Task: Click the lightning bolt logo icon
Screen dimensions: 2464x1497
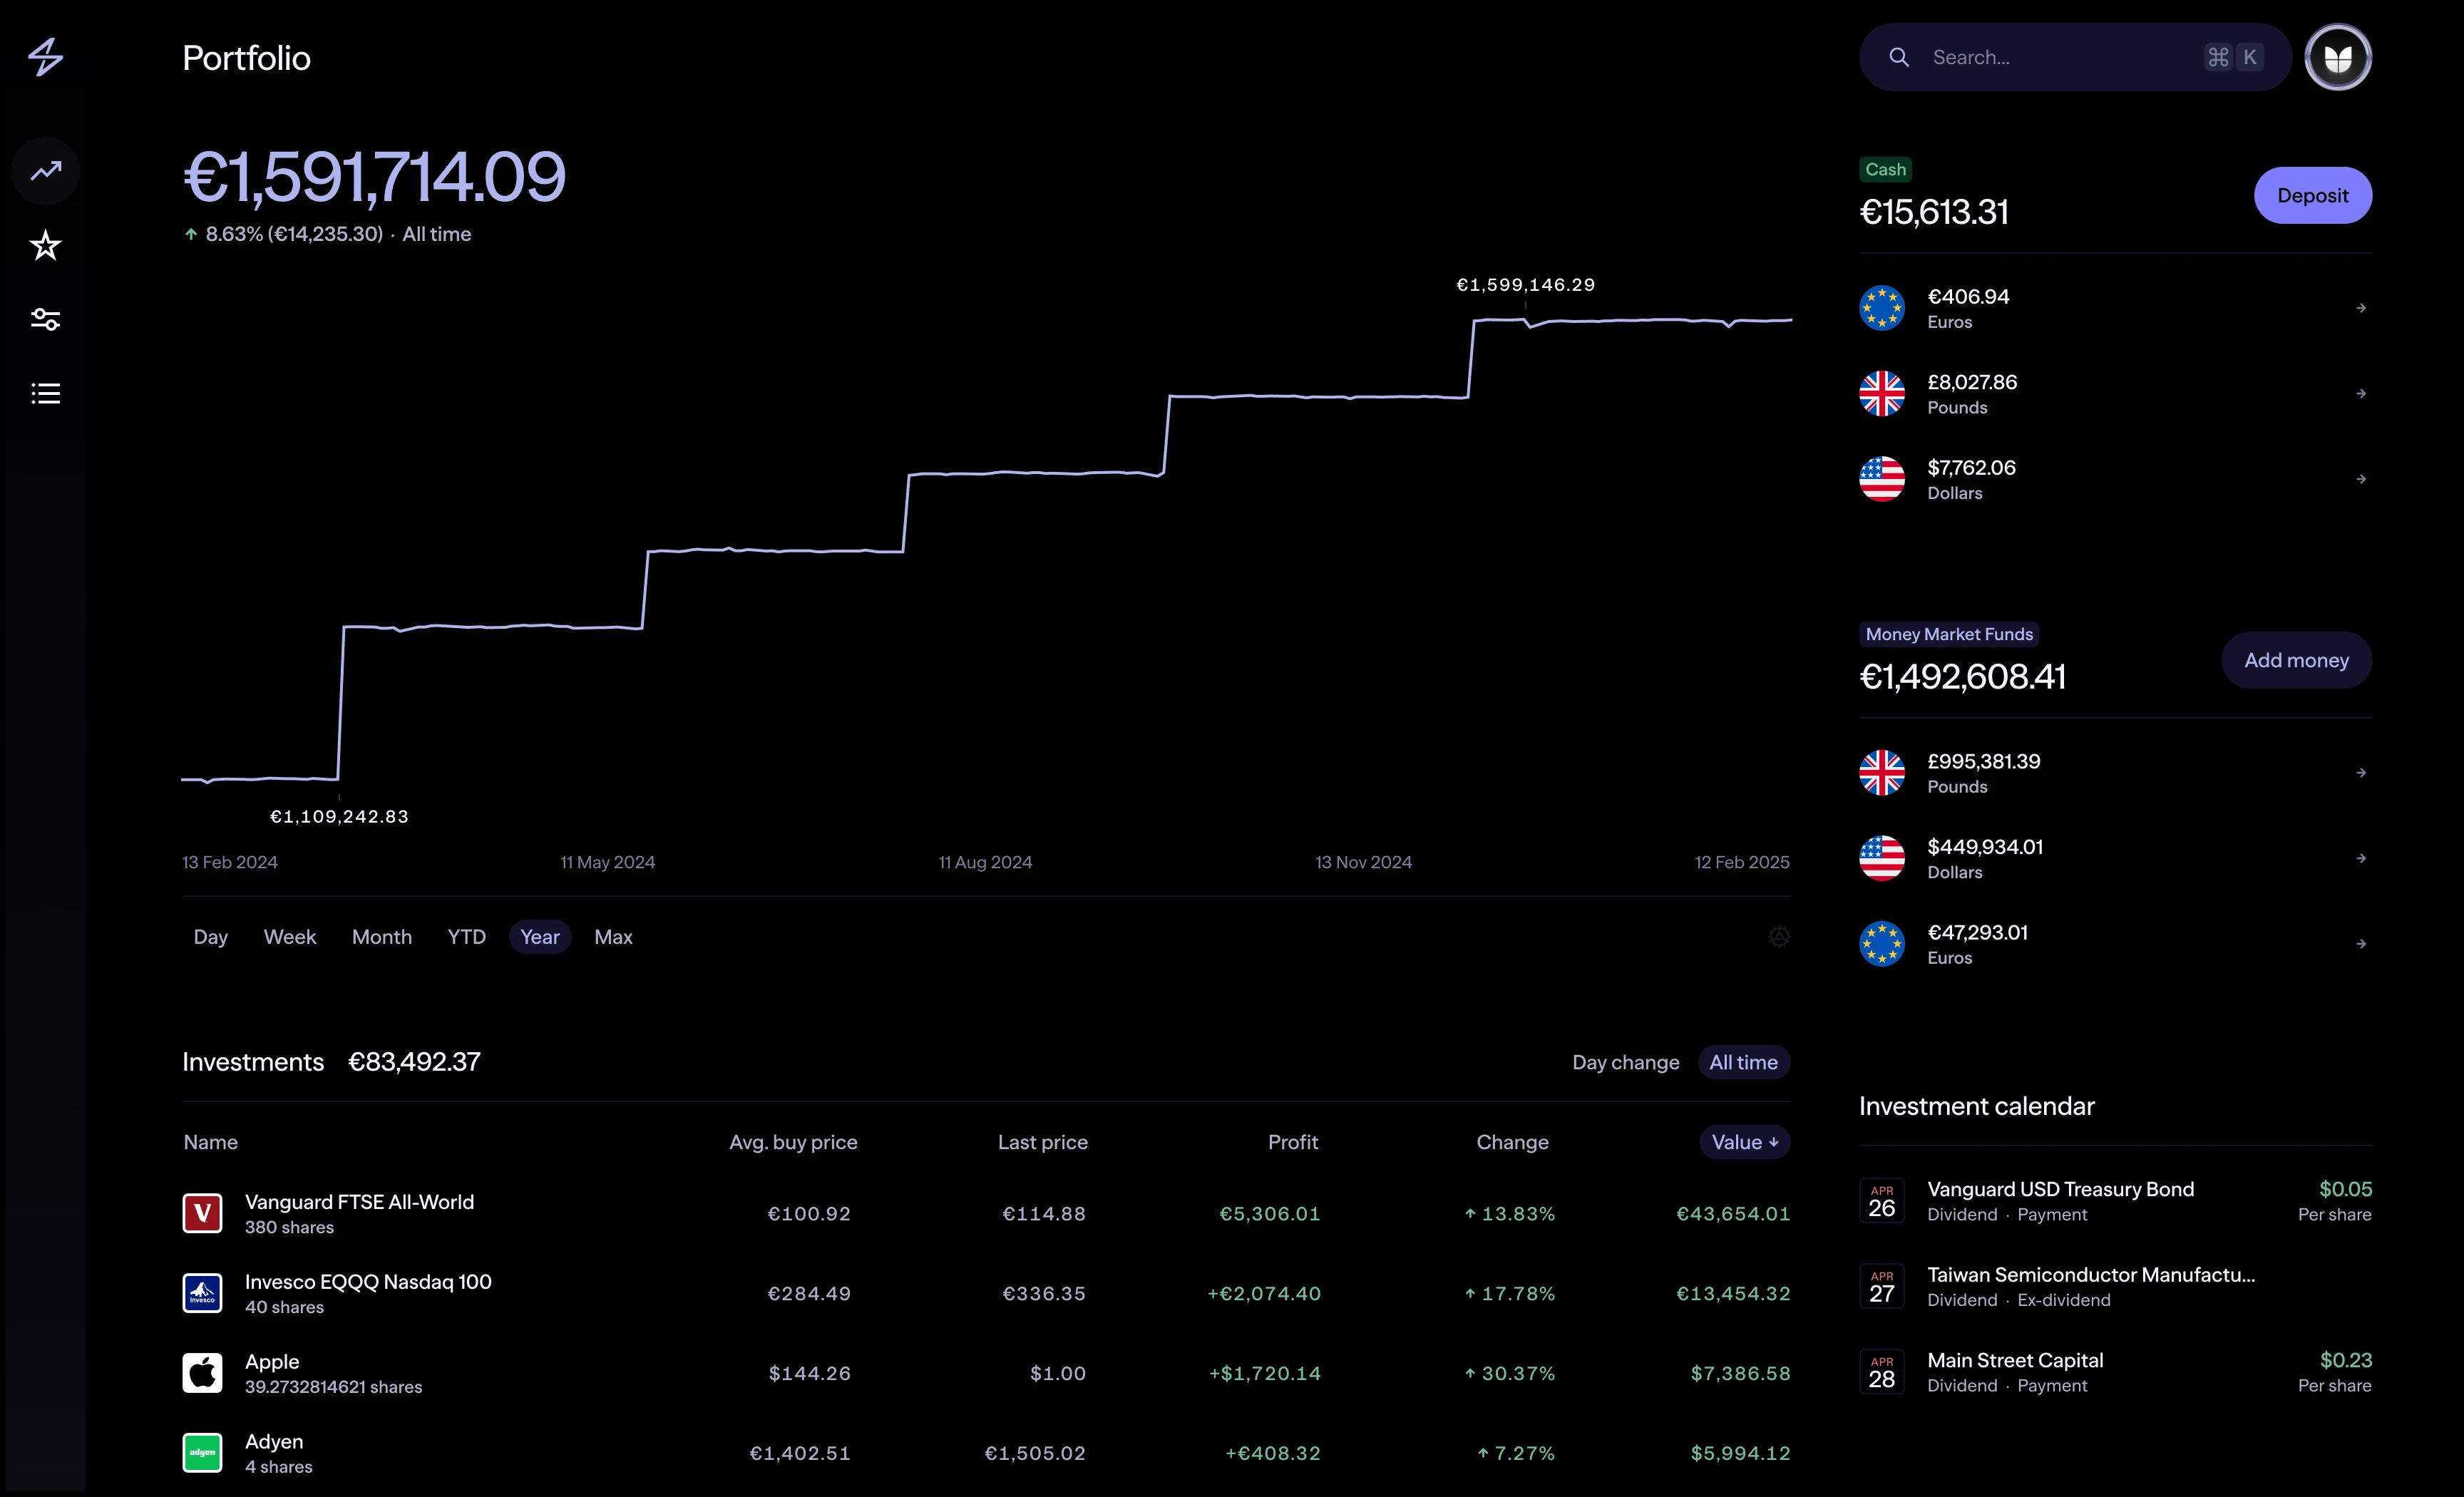Action: 45,57
